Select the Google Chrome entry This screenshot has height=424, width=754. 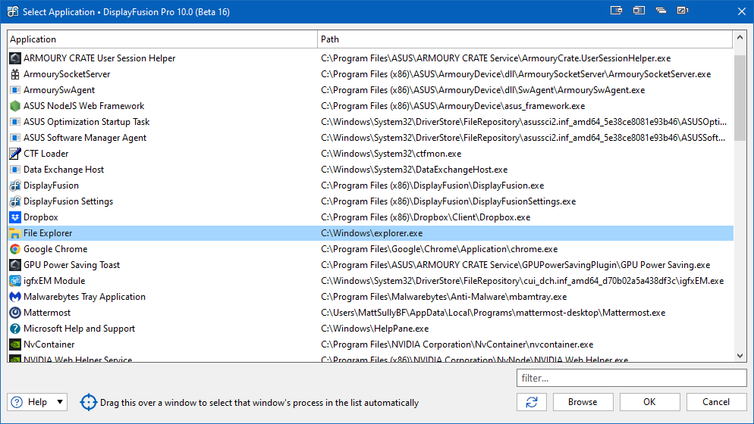point(55,249)
